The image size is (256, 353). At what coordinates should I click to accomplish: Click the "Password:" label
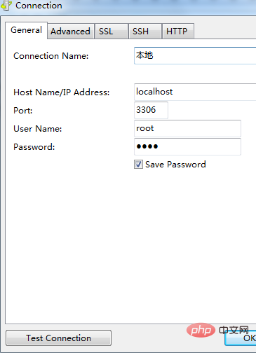34,147
